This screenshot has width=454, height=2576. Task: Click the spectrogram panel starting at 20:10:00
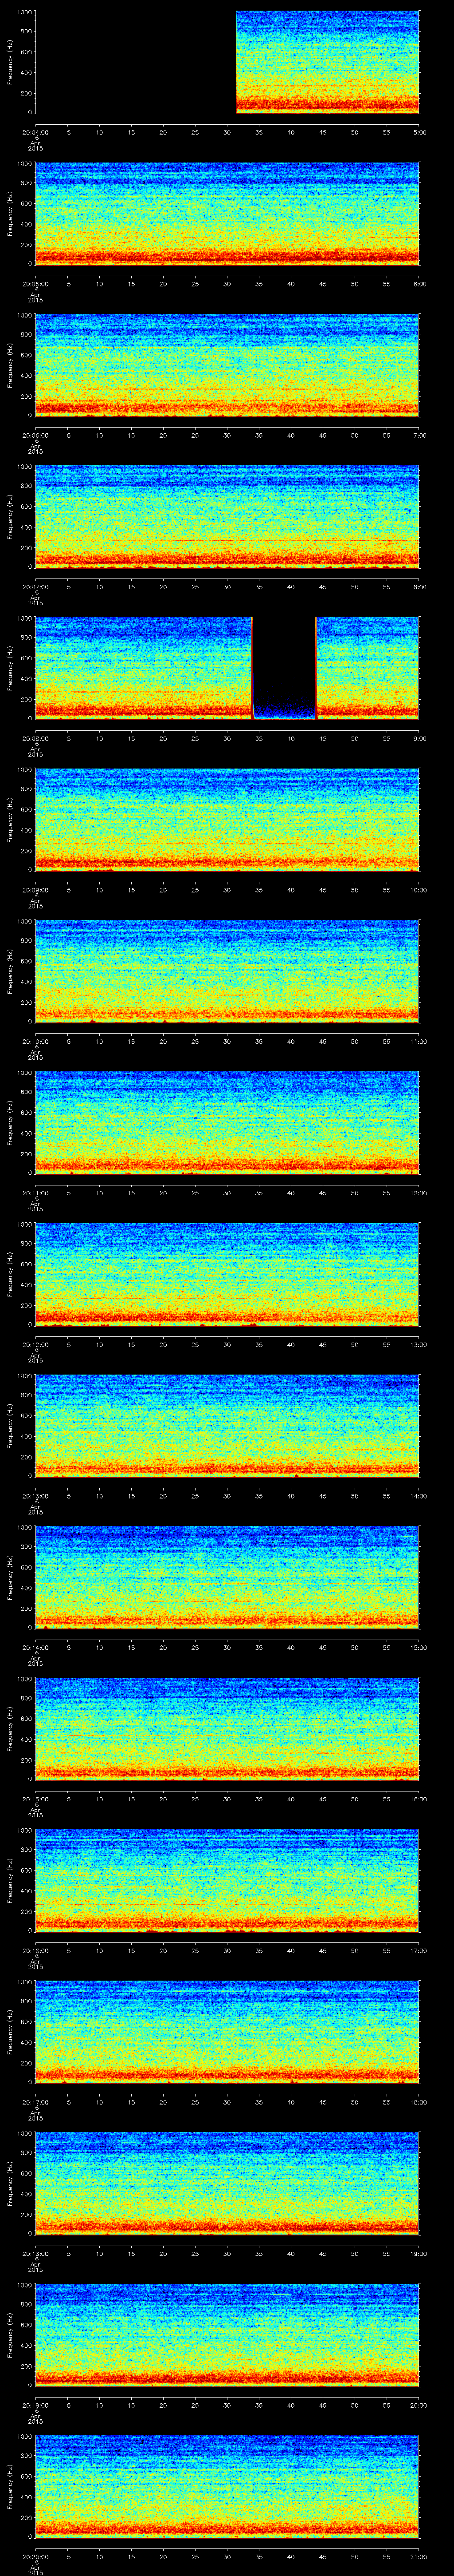coord(227,971)
